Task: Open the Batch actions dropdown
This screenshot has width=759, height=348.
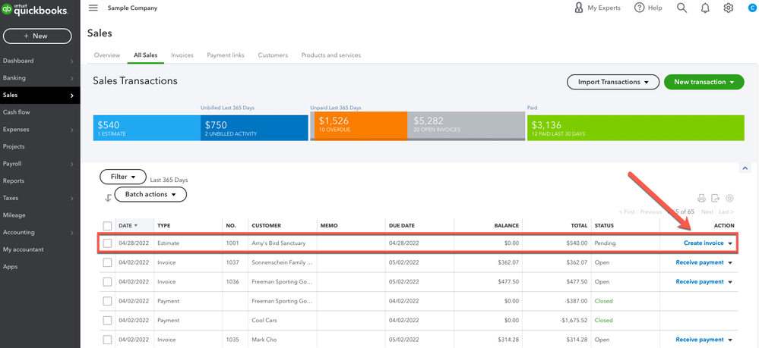Action: click(x=150, y=194)
